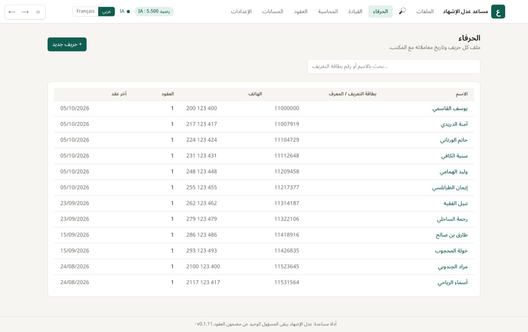The height and width of the screenshot is (332, 528).
Task: Click the green ع app logo
Action: pos(498,11)
